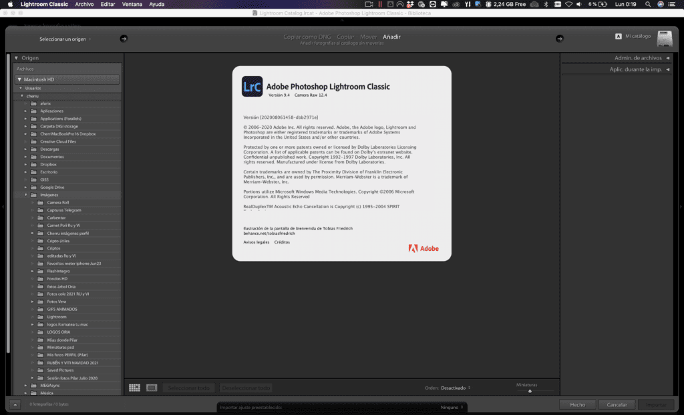Image resolution: width=684 pixels, height=415 pixels.
Task: Click the Adobe logo in the About dialog
Action: 423,248
